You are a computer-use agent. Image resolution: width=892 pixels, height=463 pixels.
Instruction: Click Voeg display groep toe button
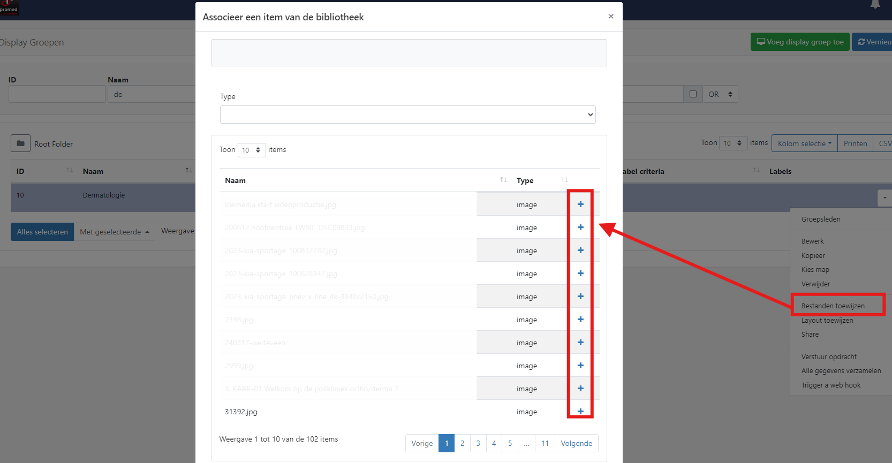pos(799,42)
